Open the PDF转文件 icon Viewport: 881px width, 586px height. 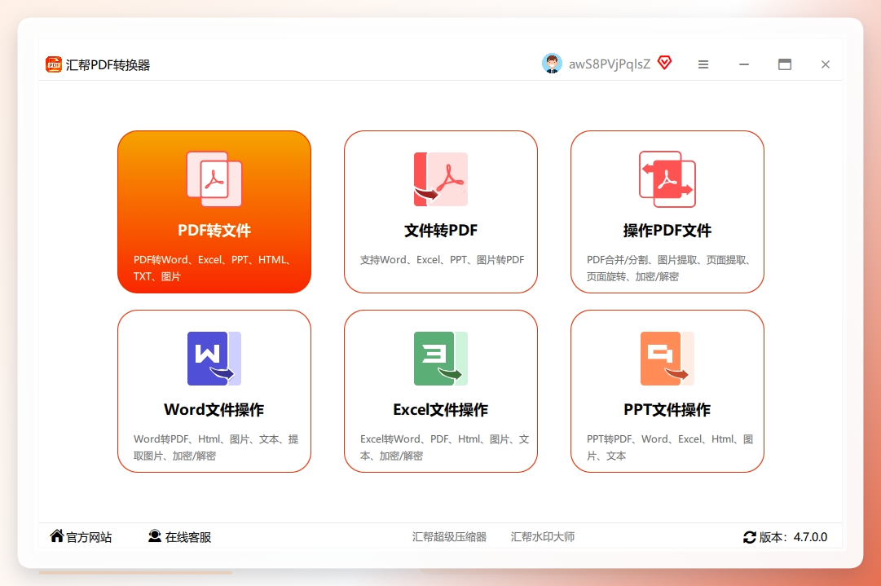pos(214,179)
